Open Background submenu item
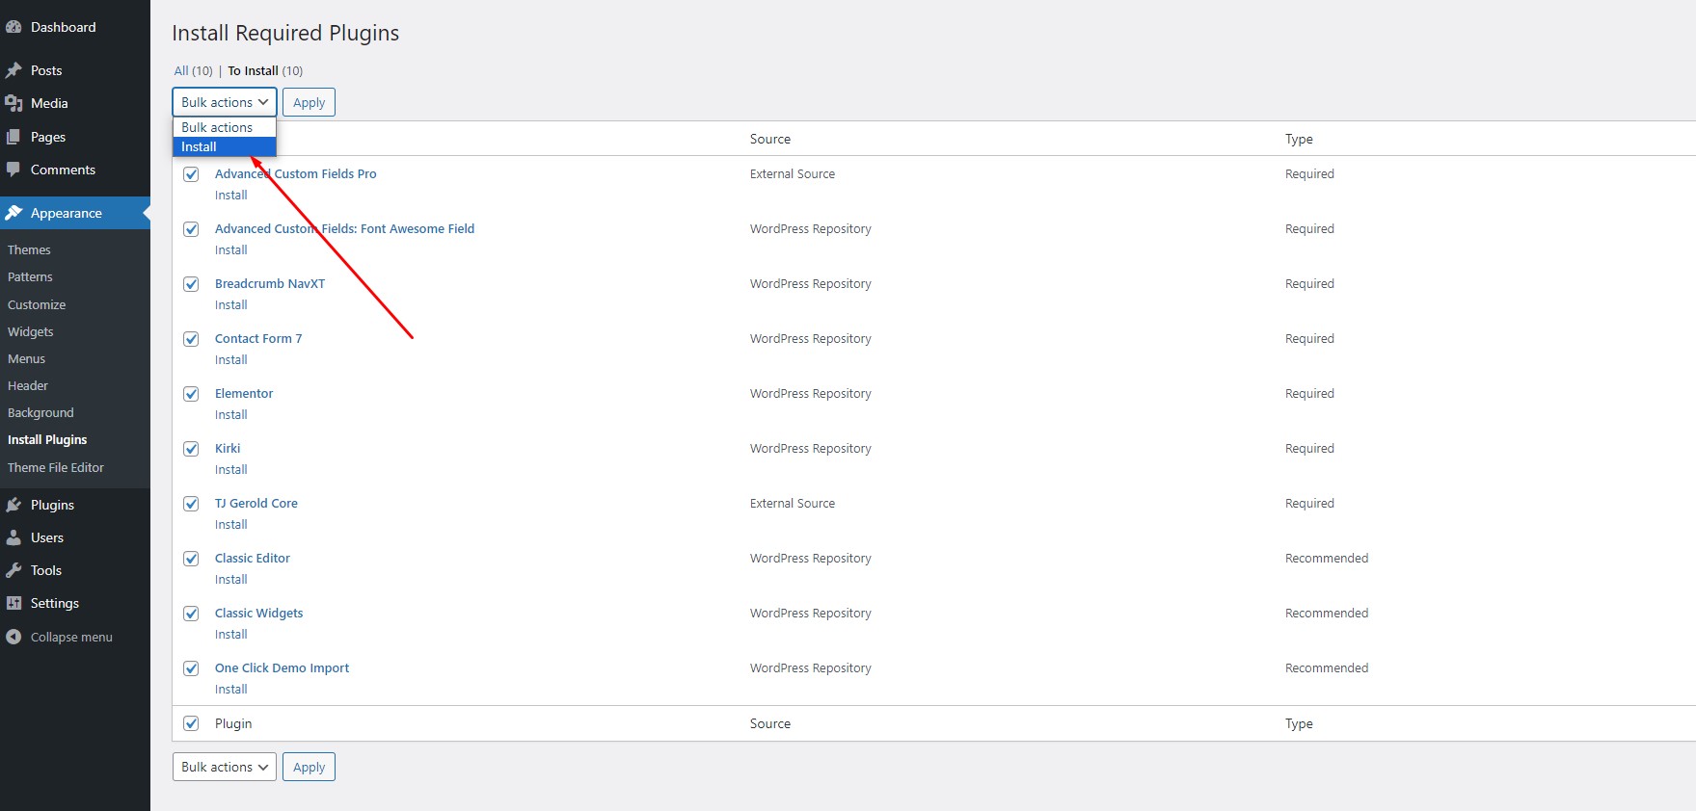The width and height of the screenshot is (1696, 811). tap(40, 412)
